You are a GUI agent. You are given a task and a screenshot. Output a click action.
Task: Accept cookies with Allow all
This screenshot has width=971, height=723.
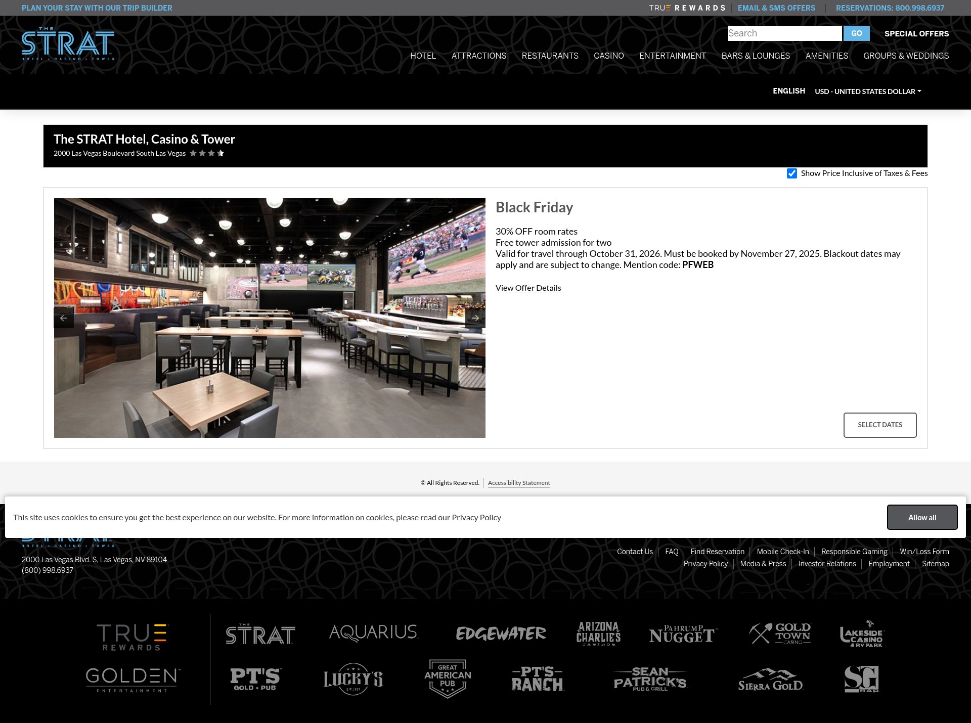coord(922,517)
